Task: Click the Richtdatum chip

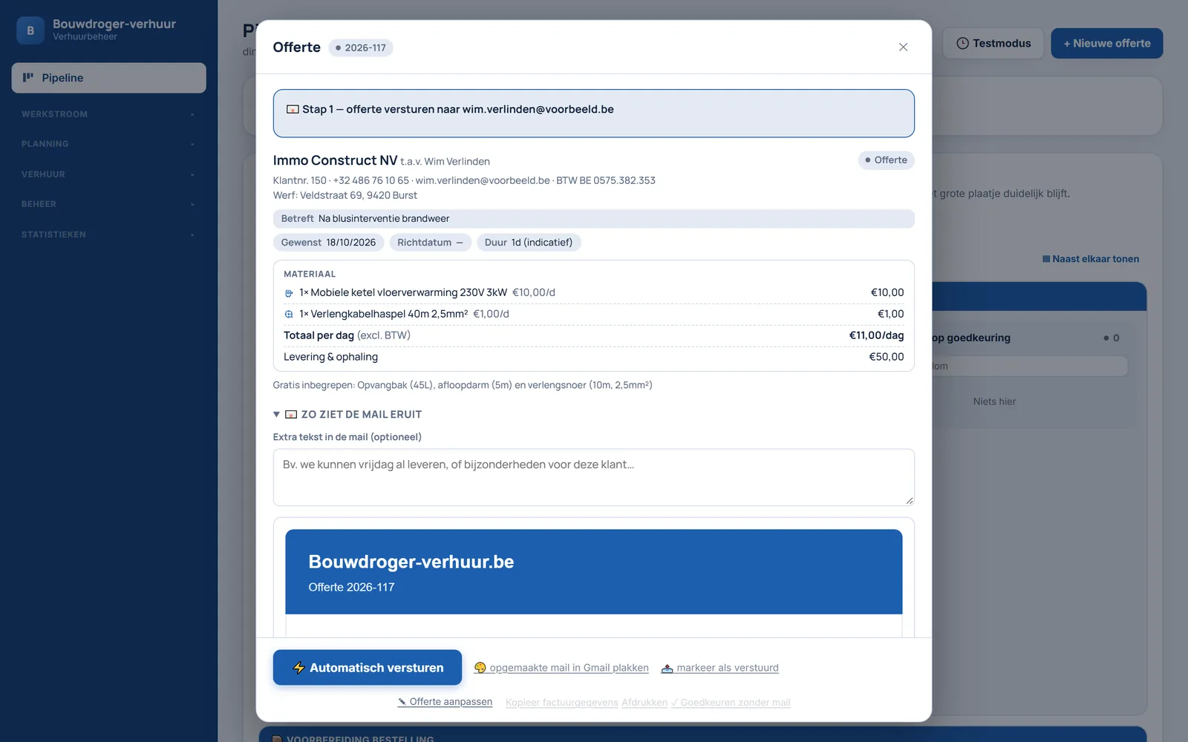Action: (x=430, y=243)
